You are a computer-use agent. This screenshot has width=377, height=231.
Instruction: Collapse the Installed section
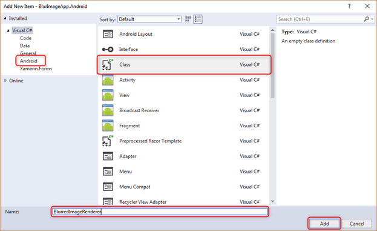5,18
